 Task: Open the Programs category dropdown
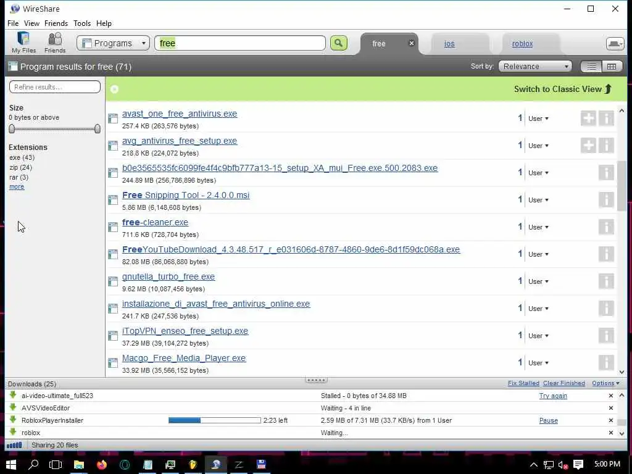(114, 43)
